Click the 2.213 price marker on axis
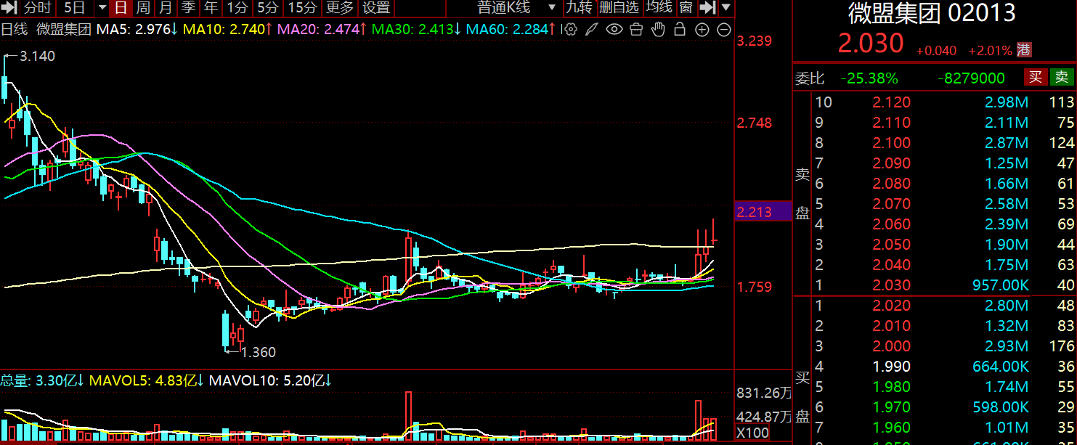The image size is (1077, 445). coord(763,211)
